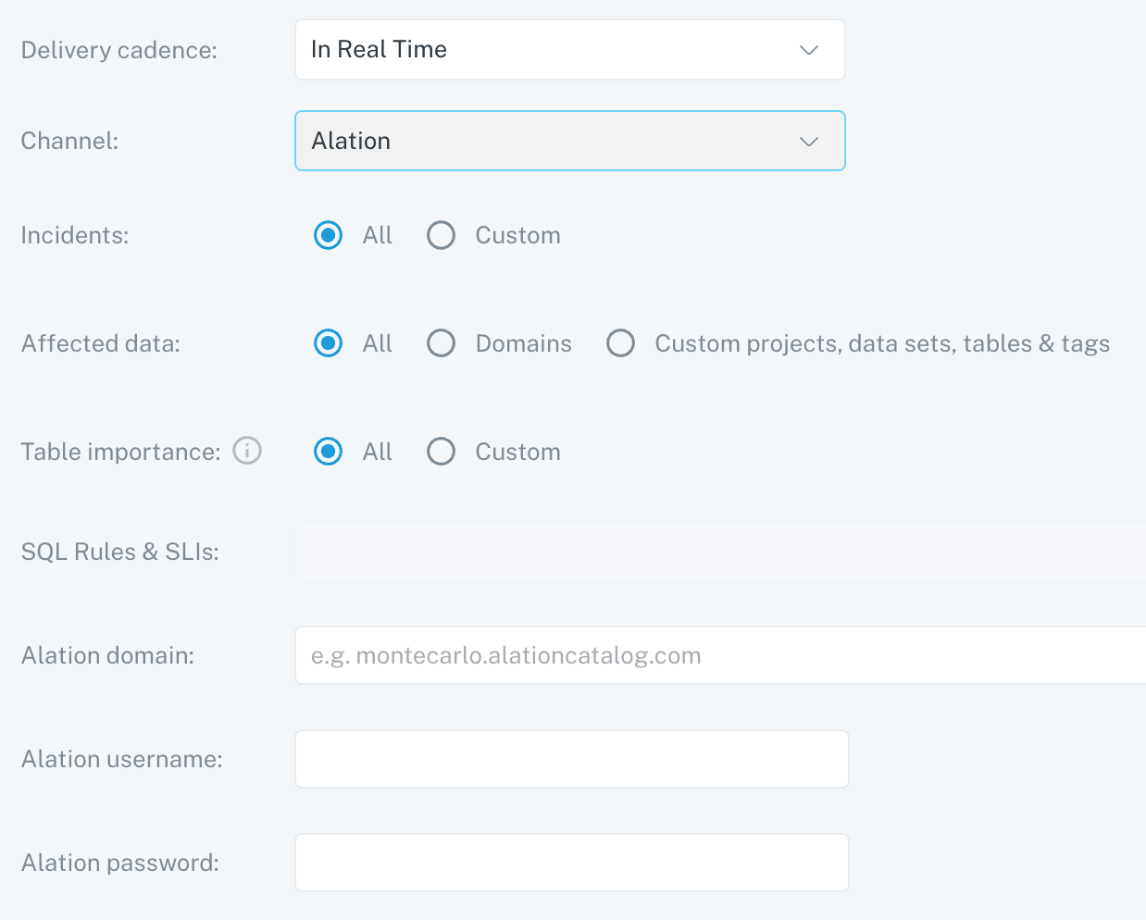Click the Delivery cadence chevron arrow
Viewport: 1146px width, 920px height.
coord(809,50)
